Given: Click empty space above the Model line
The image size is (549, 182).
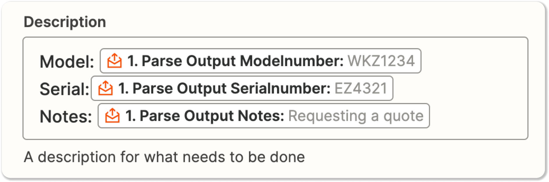Looking at the screenshot, I should tap(262, 43).
